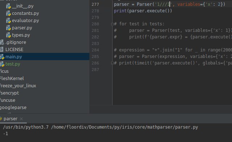
Task: Click the 'variables' keyword argument on line 277
Action: tap(189, 4)
